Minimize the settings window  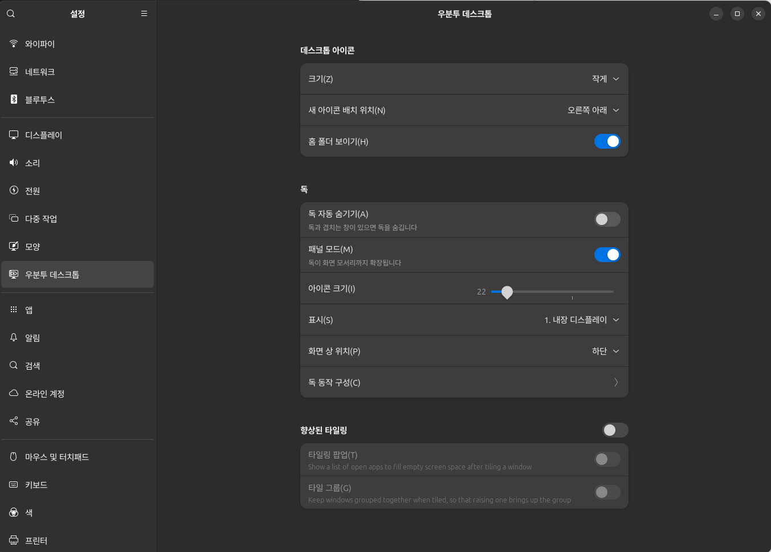[716, 14]
